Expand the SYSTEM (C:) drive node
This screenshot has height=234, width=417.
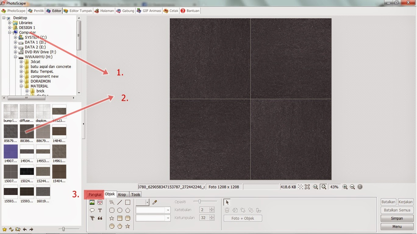point(15,37)
